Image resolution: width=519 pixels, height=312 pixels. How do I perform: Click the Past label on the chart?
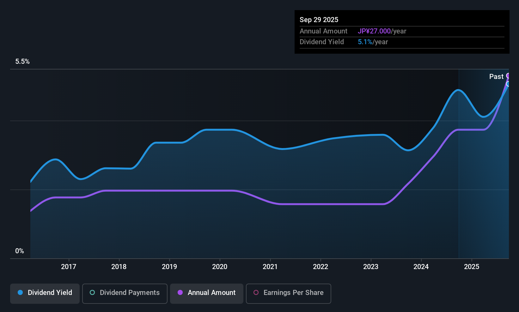click(496, 77)
